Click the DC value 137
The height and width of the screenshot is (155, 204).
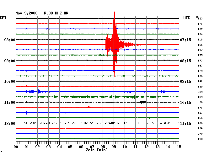[200, 29]
